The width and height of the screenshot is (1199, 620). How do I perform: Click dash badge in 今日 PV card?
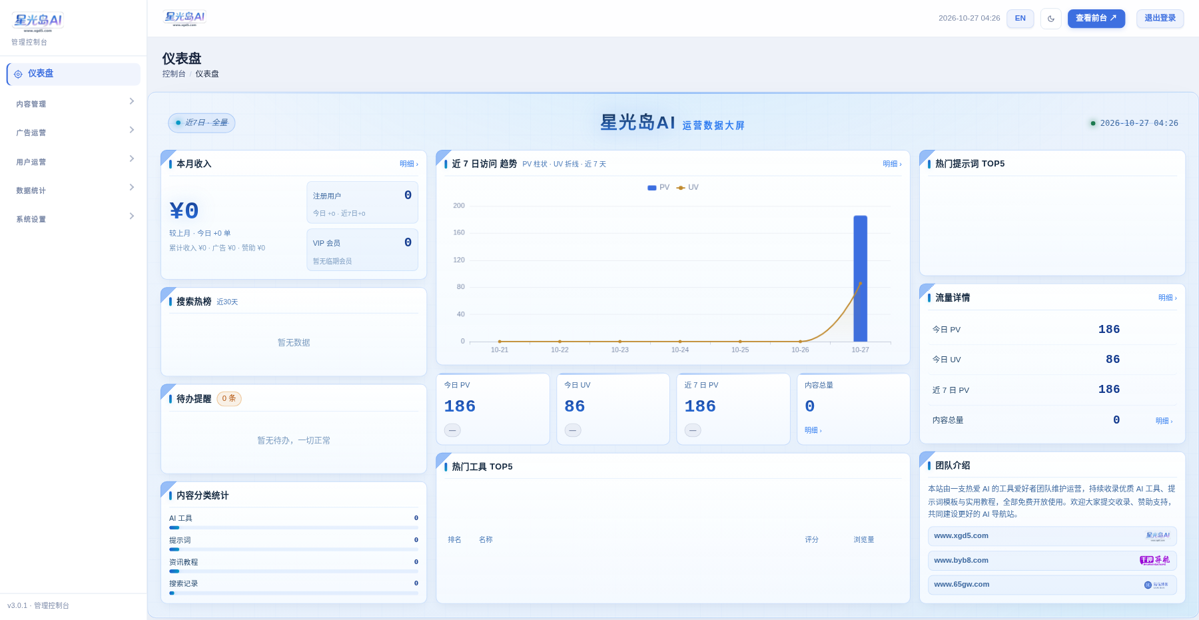click(452, 430)
